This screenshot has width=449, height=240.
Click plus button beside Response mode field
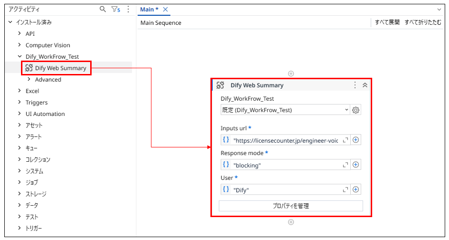[356, 165]
